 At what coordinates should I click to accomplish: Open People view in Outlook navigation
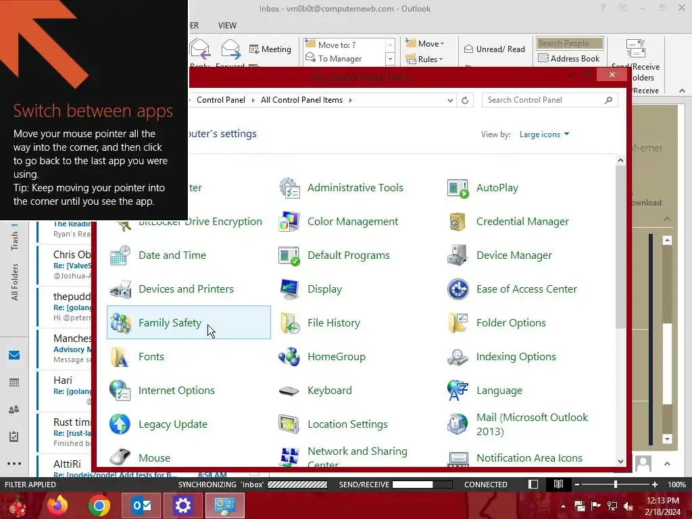(14, 410)
